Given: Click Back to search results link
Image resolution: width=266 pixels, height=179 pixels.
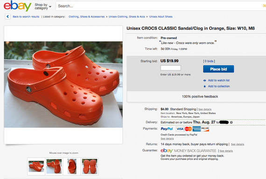Looking at the screenshot, I should pos(26,17).
